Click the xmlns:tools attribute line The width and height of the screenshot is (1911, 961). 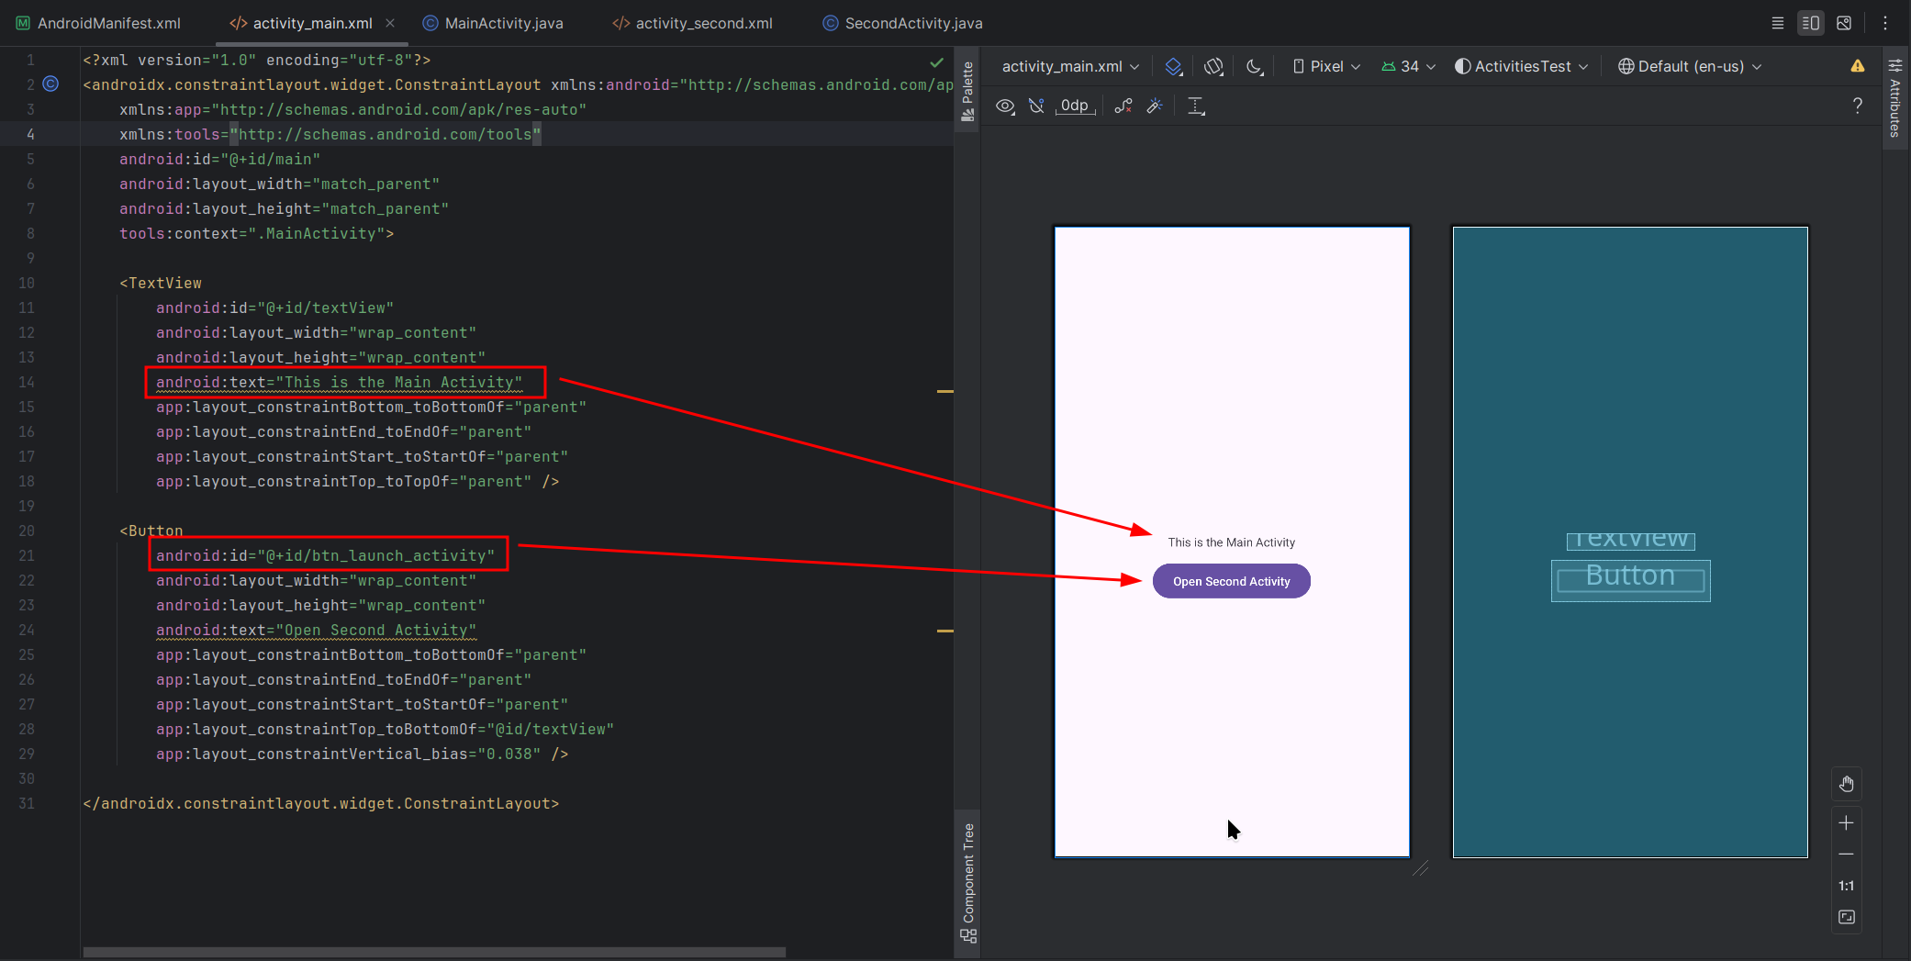[330, 134]
